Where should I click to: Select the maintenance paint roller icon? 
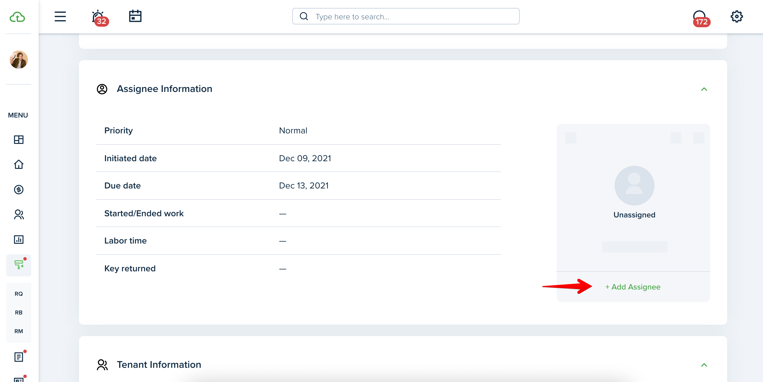pos(19,265)
